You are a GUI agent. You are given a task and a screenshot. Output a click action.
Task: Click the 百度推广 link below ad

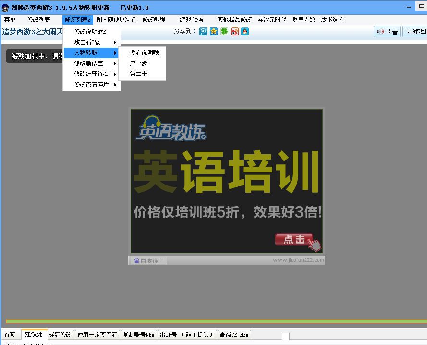coord(149,260)
